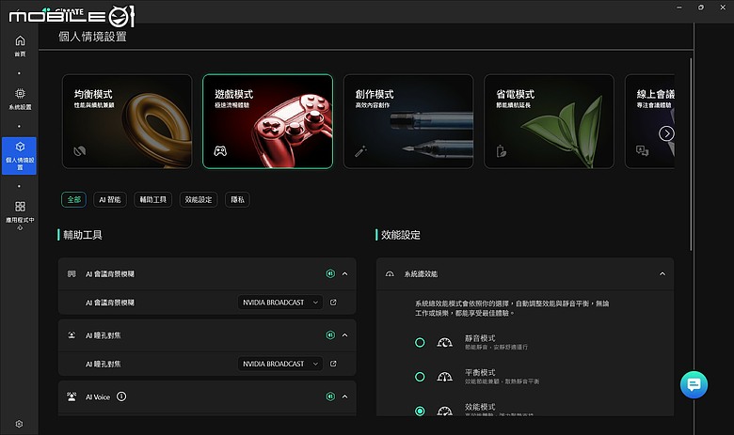Click the 效能設定 section heading
The image size is (734, 435).
click(401, 235)
